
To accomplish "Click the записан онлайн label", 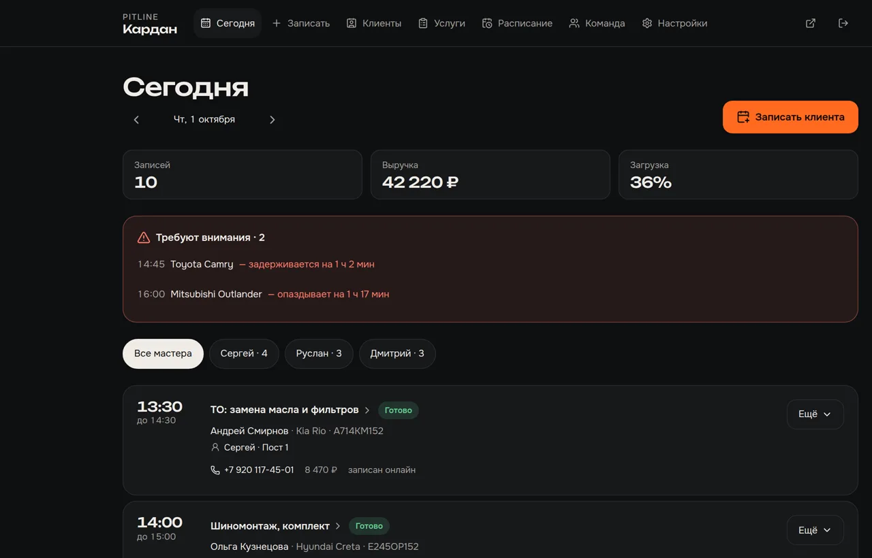I will coord(381,470).
